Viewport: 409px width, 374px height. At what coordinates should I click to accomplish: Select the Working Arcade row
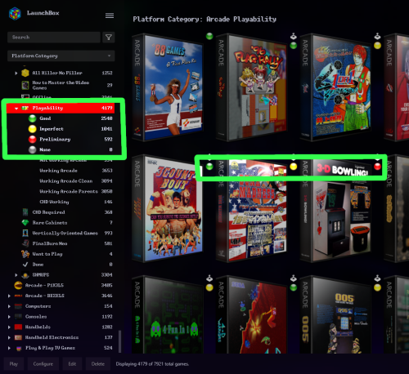(61, 171)
